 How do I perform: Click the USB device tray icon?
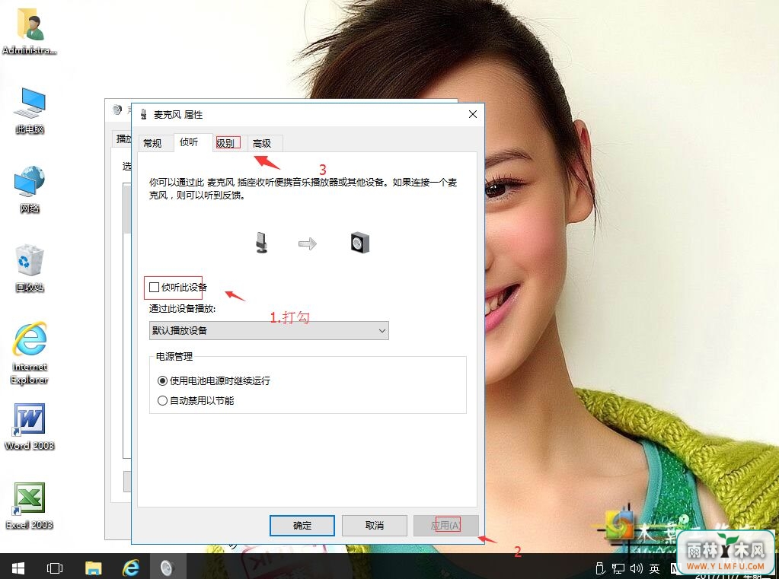(x=600, y=568)
